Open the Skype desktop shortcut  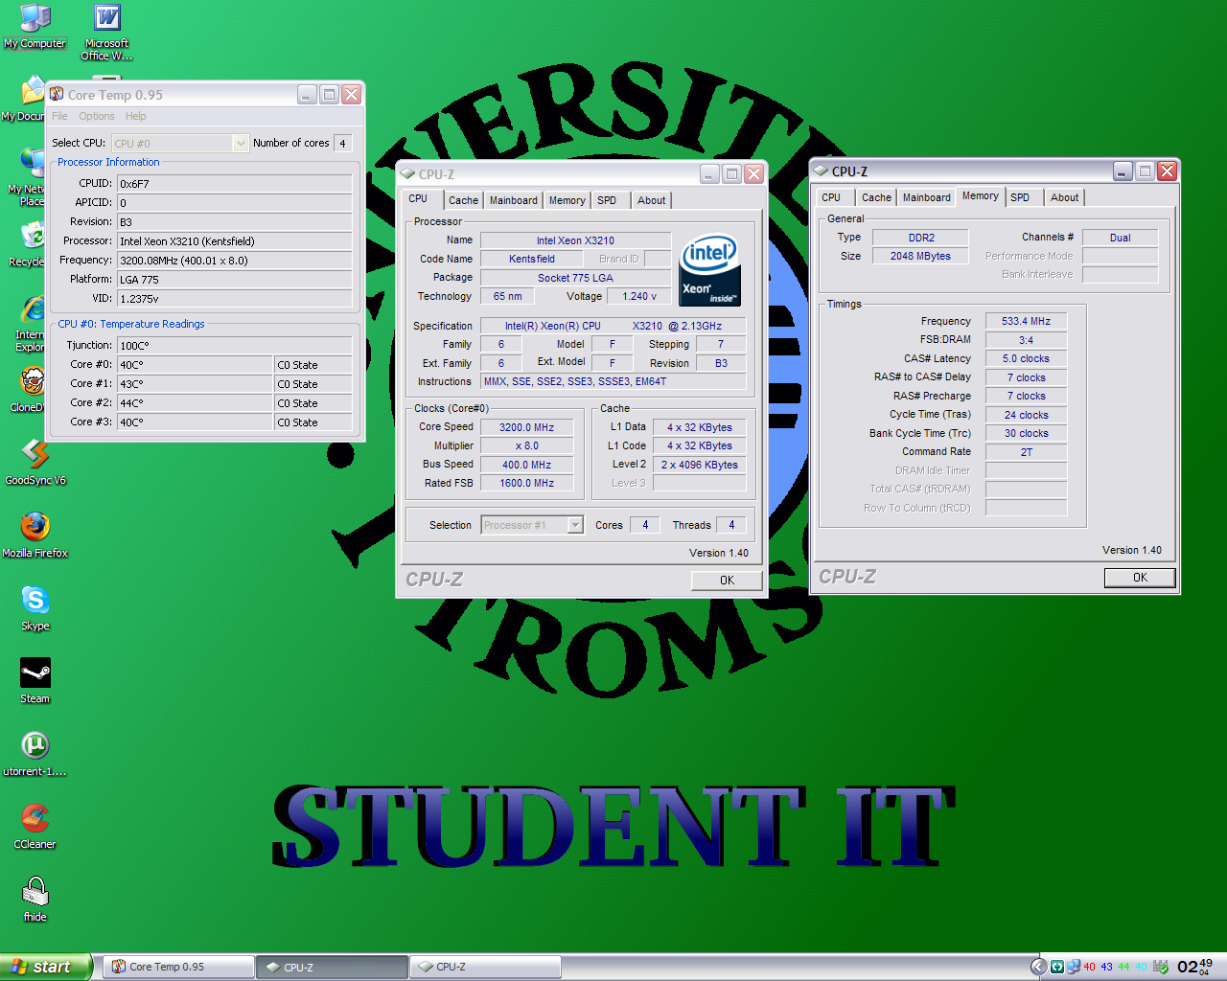click(x=35, y=607)
